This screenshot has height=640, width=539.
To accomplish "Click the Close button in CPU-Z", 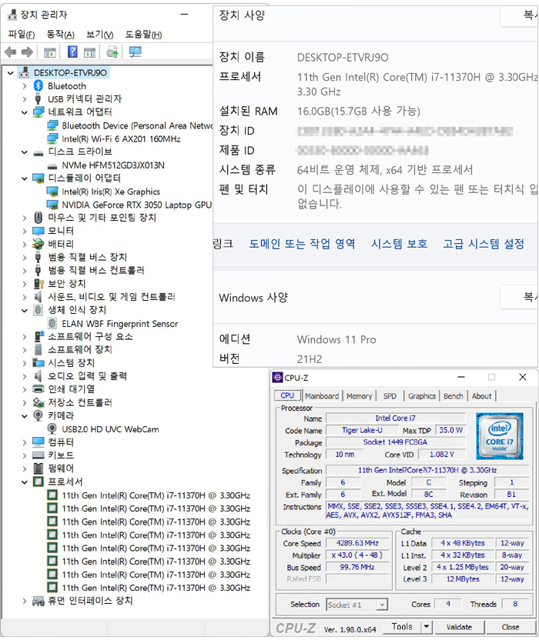I will pyautogui.click(x=511, y=626).
